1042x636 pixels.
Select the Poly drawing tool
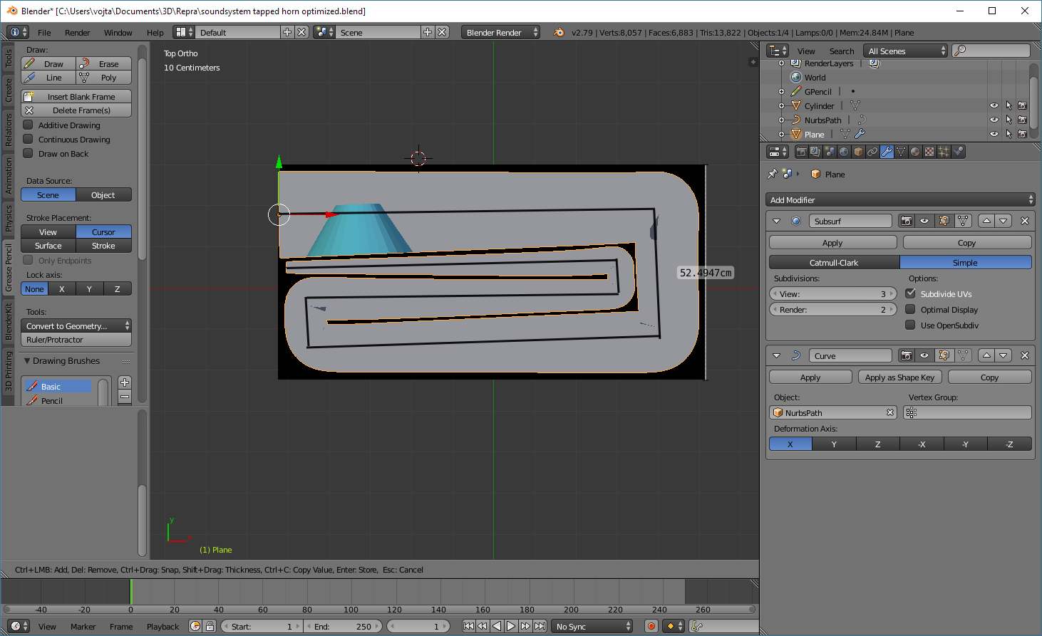click(104, 78)
